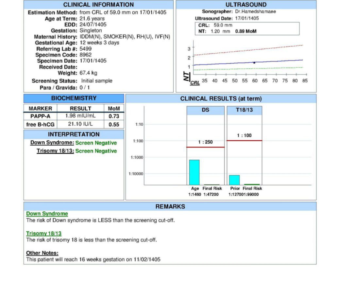Click the BIOCHEMISTRY section header

tap(74, 98)
